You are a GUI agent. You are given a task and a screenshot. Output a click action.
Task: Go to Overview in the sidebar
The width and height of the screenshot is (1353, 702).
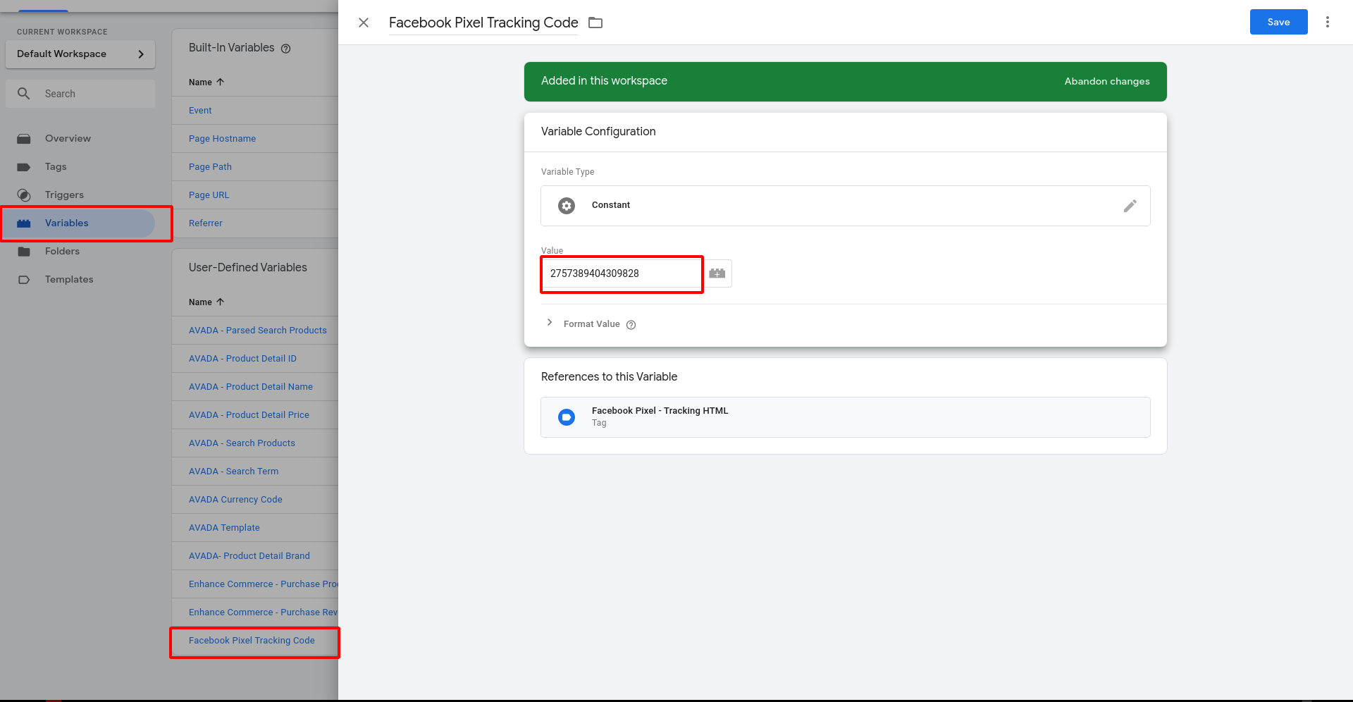[x=68, y=139]
